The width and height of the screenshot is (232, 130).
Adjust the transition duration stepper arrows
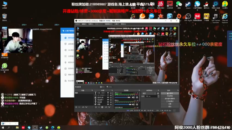tap(158, 96)
